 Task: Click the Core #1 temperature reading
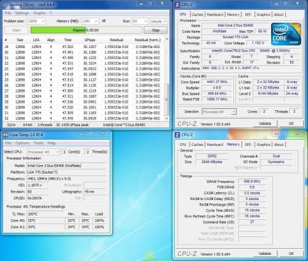[x=46, y=227]
